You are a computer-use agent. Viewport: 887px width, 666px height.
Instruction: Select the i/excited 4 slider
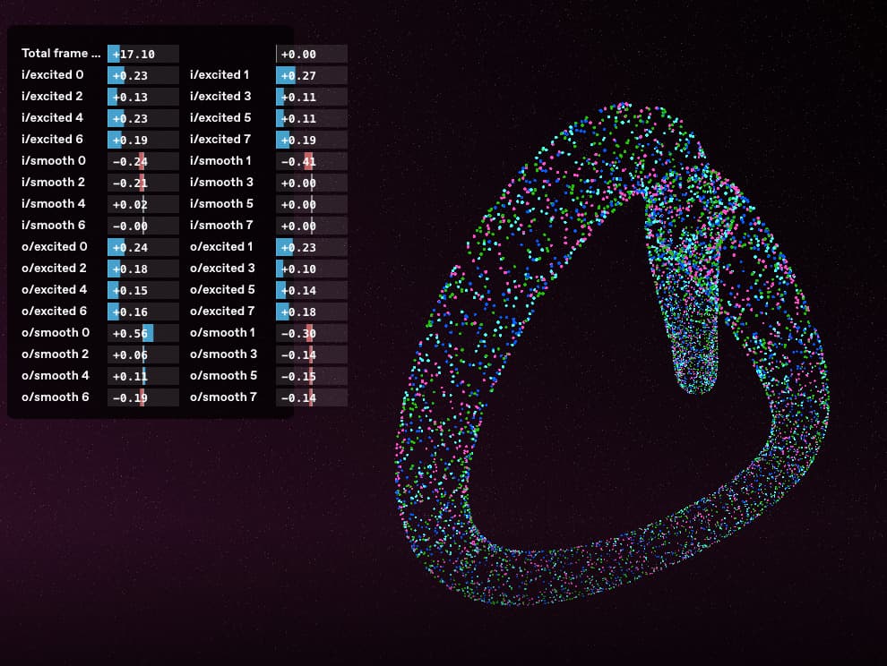coord(143,118)
